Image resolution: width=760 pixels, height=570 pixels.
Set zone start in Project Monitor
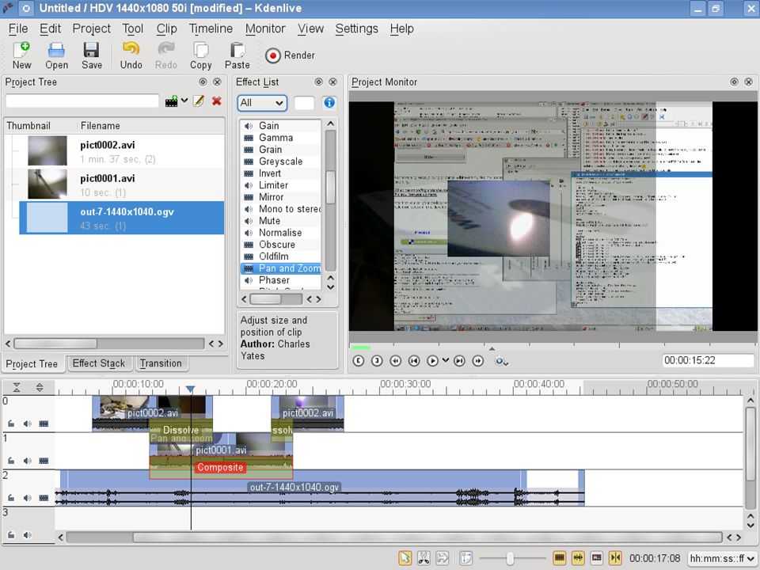tap(358, 361)
